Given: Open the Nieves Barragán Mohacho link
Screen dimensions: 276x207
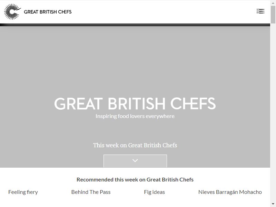Looking at the screenshot, I should point(230,192).
